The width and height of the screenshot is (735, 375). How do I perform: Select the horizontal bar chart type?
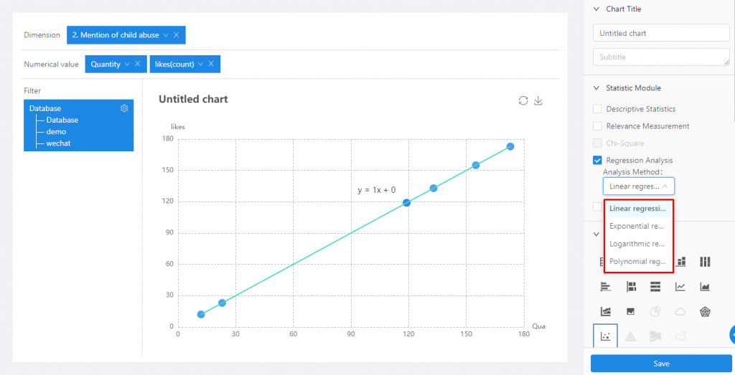605,287
